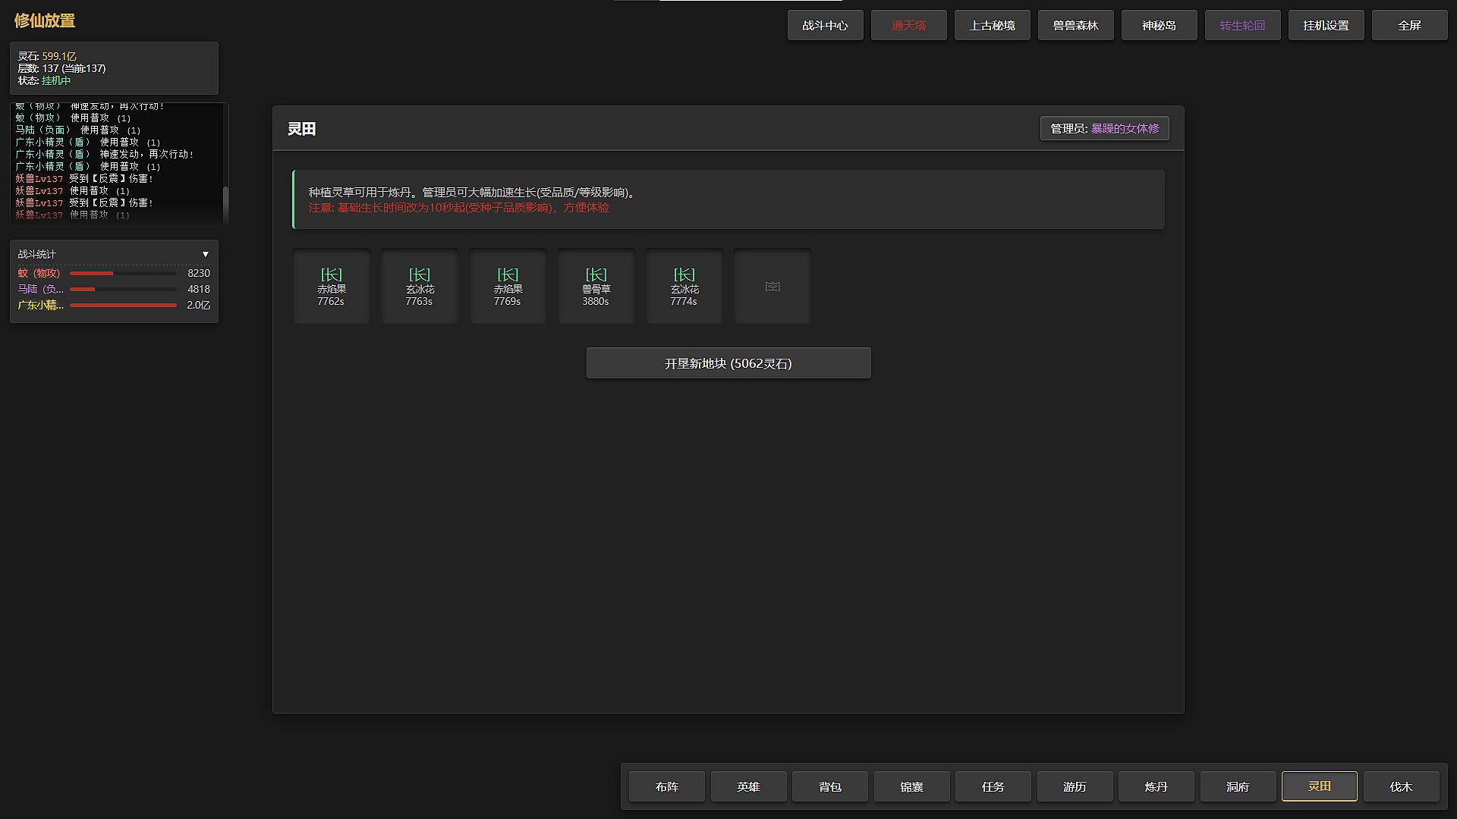
Task: Collapse the 战斗统计 panel arrow
Action: (x=205, y=254)
